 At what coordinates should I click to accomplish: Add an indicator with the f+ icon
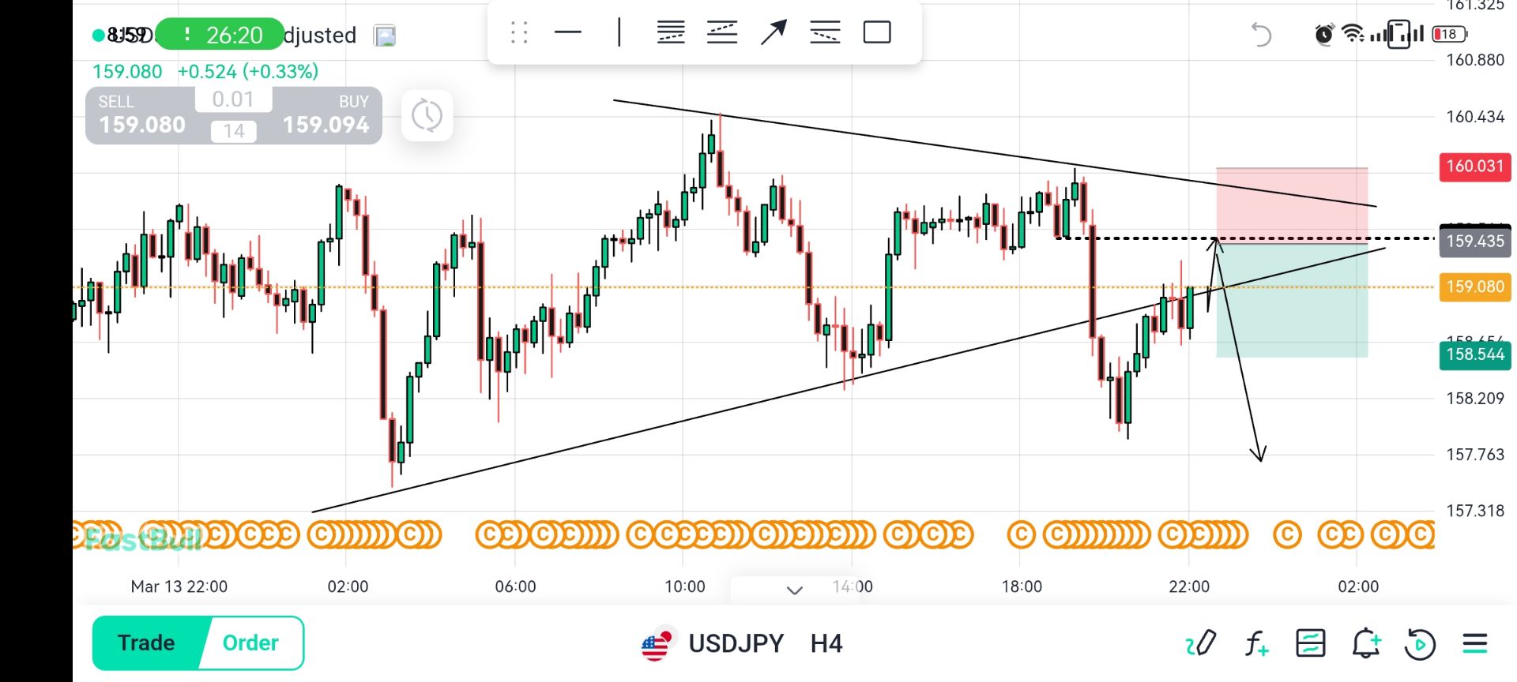1256,643
